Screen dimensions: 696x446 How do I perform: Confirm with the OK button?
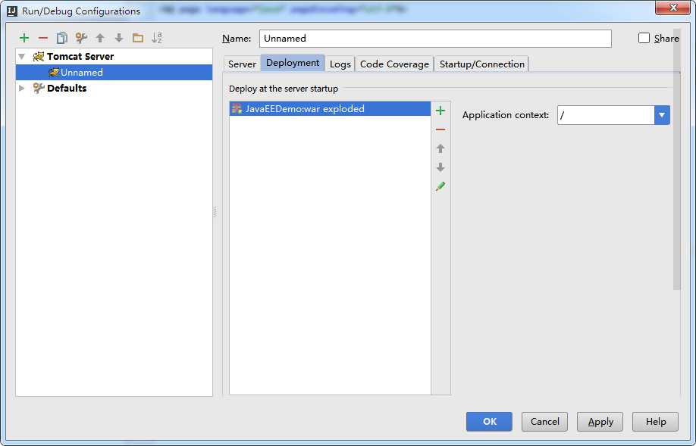[489, 422]
